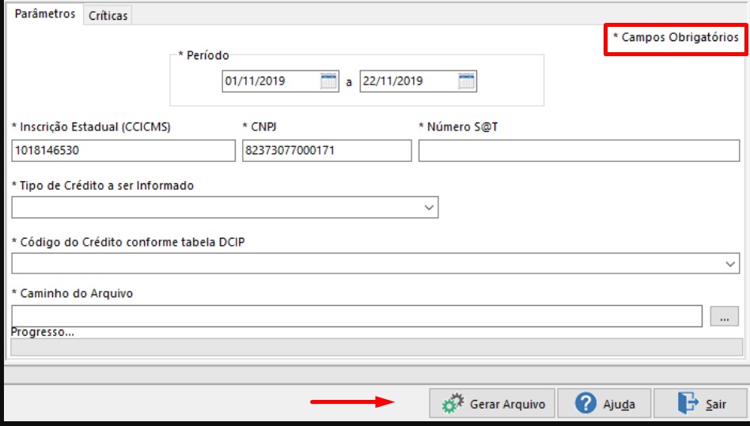
Task: Click the Código do Crédito conforme tabela DCIP label
Action: (x=128, y=242)
